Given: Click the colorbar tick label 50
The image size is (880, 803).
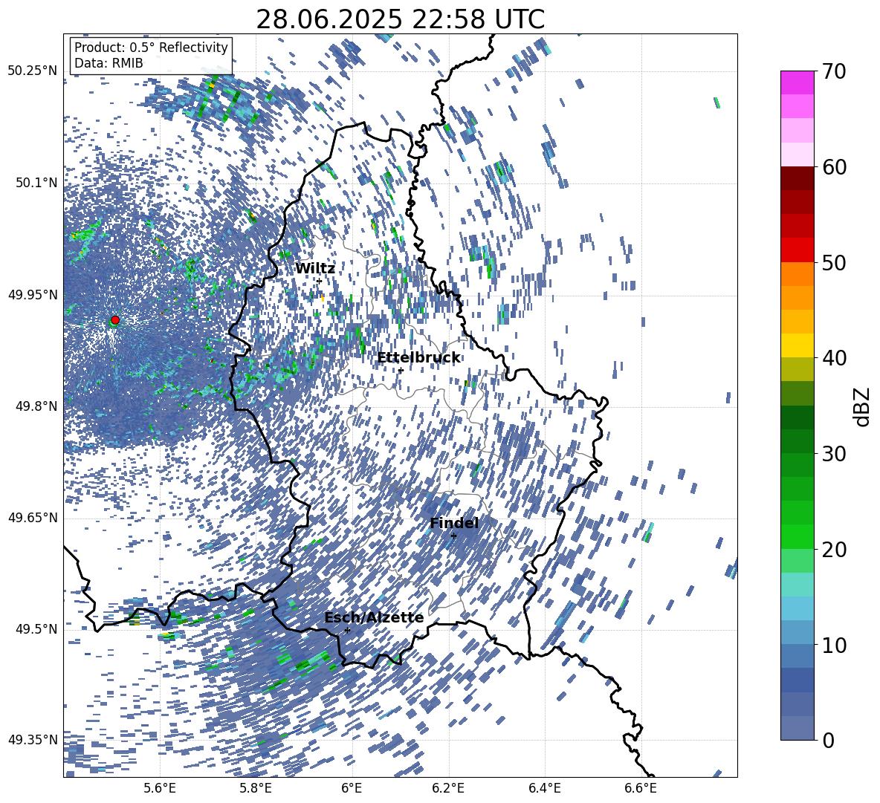Looking at the screenshot, I should [x=834, y=262].
